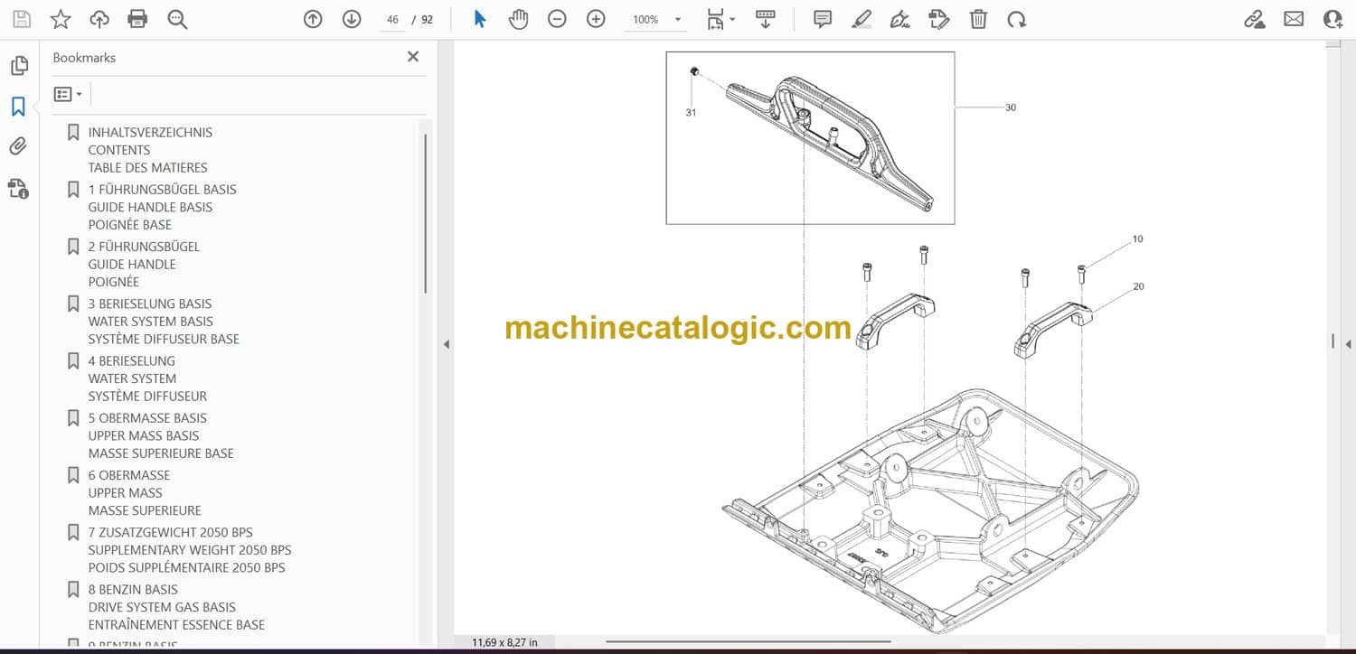Select the Hand pan tool
The height and width of the screenshot is (654, 1356).
[518, 19]
